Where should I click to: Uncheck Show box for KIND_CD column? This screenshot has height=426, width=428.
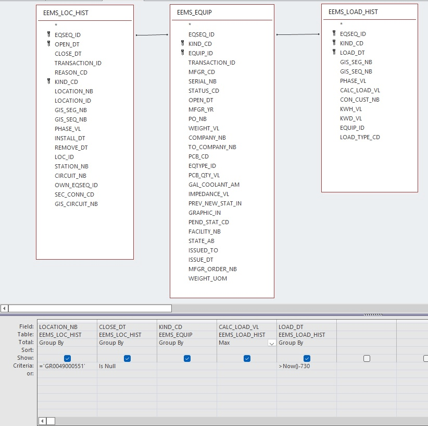pyautogui.click(x=187, y=358)
